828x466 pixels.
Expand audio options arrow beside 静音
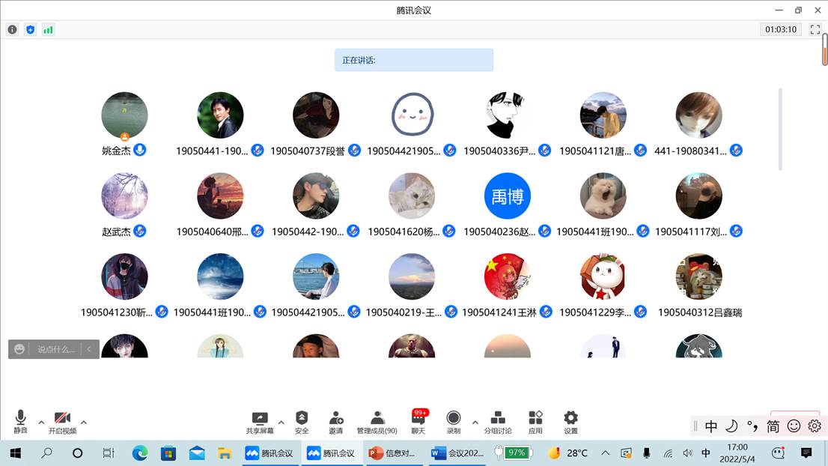(x=41, y=422)
